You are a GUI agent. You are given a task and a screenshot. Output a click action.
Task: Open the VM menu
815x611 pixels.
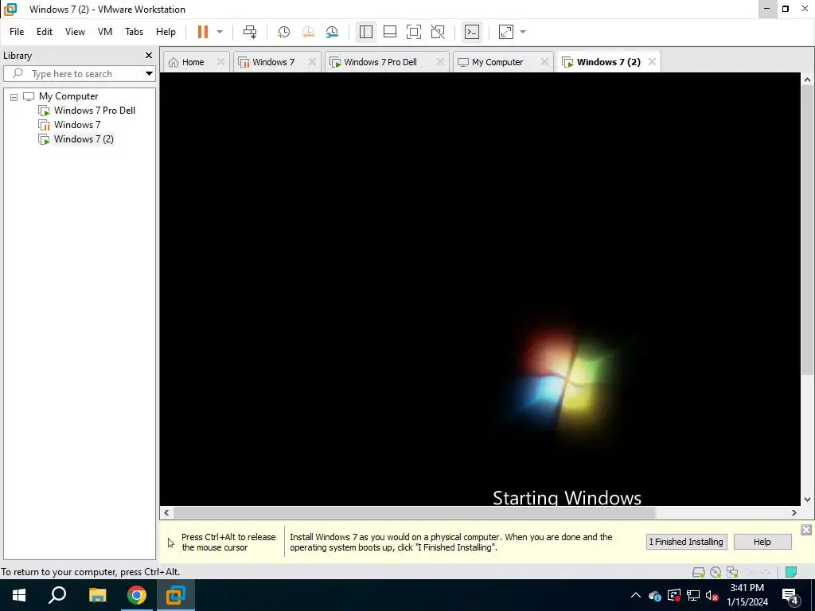(105, 32)
